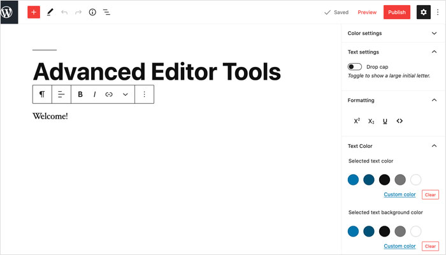Collapse the Text Color panel

434,146
